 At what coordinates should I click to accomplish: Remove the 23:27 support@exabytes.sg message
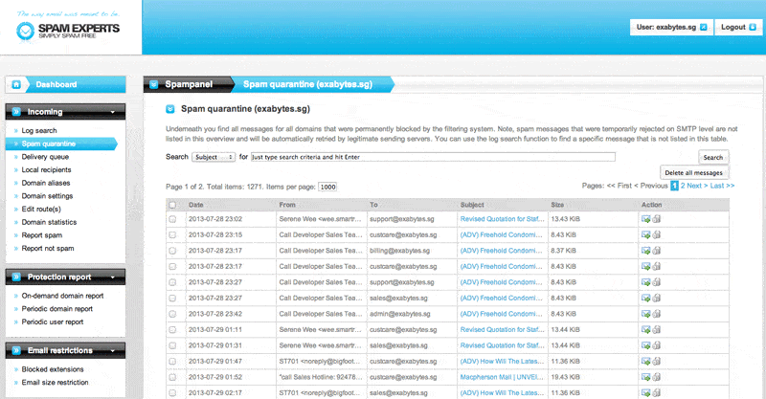click(x=657, y=282)
